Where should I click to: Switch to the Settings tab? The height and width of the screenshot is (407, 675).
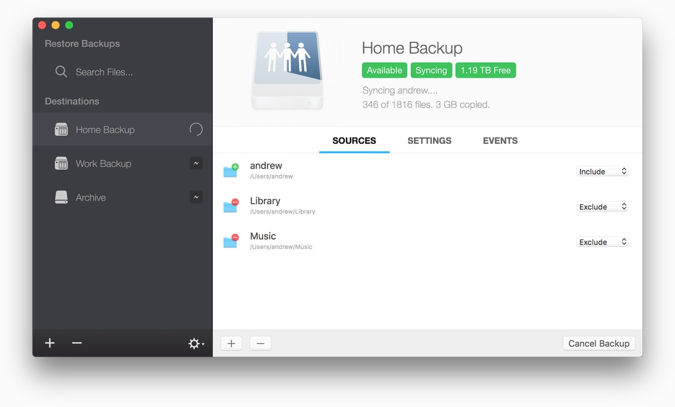tap(429, 141)
